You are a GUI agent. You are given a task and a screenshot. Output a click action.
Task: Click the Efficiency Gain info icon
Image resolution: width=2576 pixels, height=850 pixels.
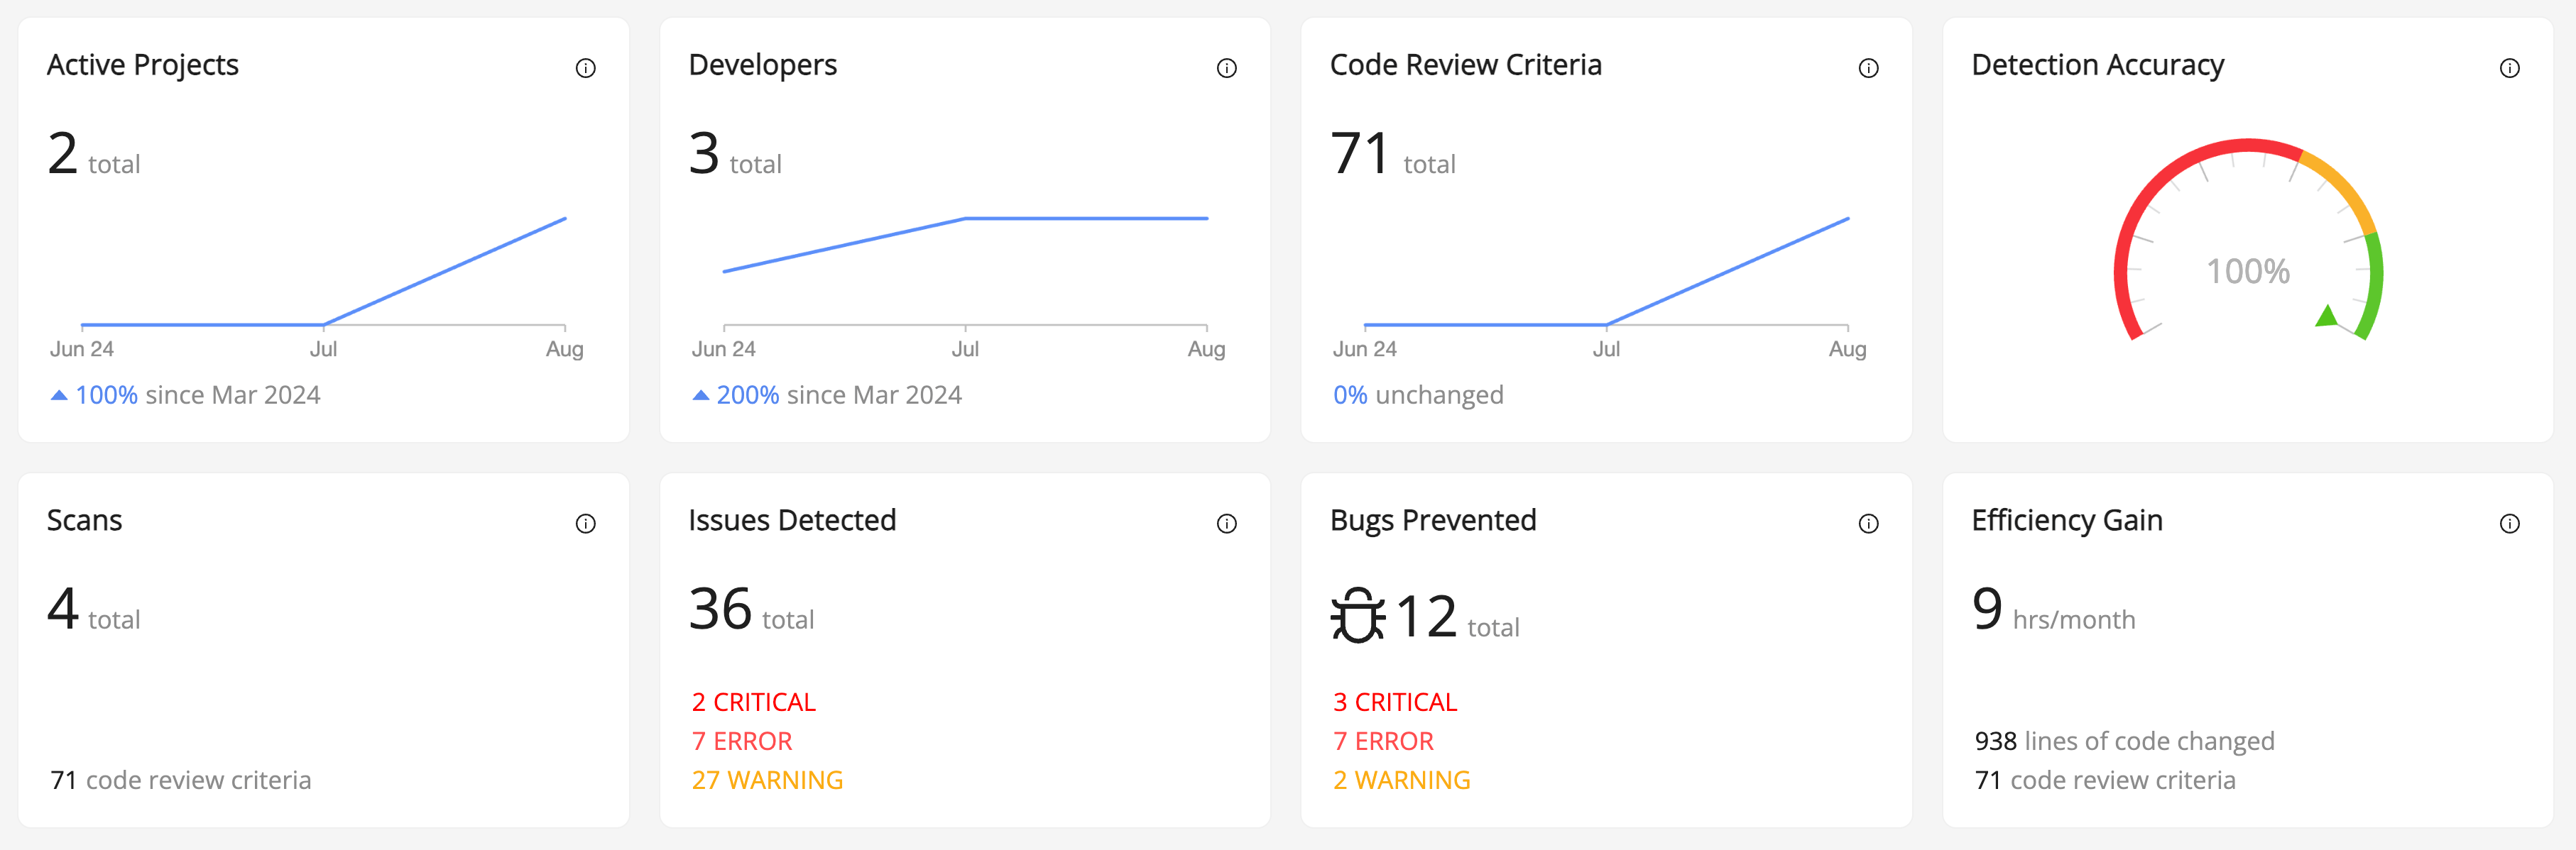[2511, 522]
